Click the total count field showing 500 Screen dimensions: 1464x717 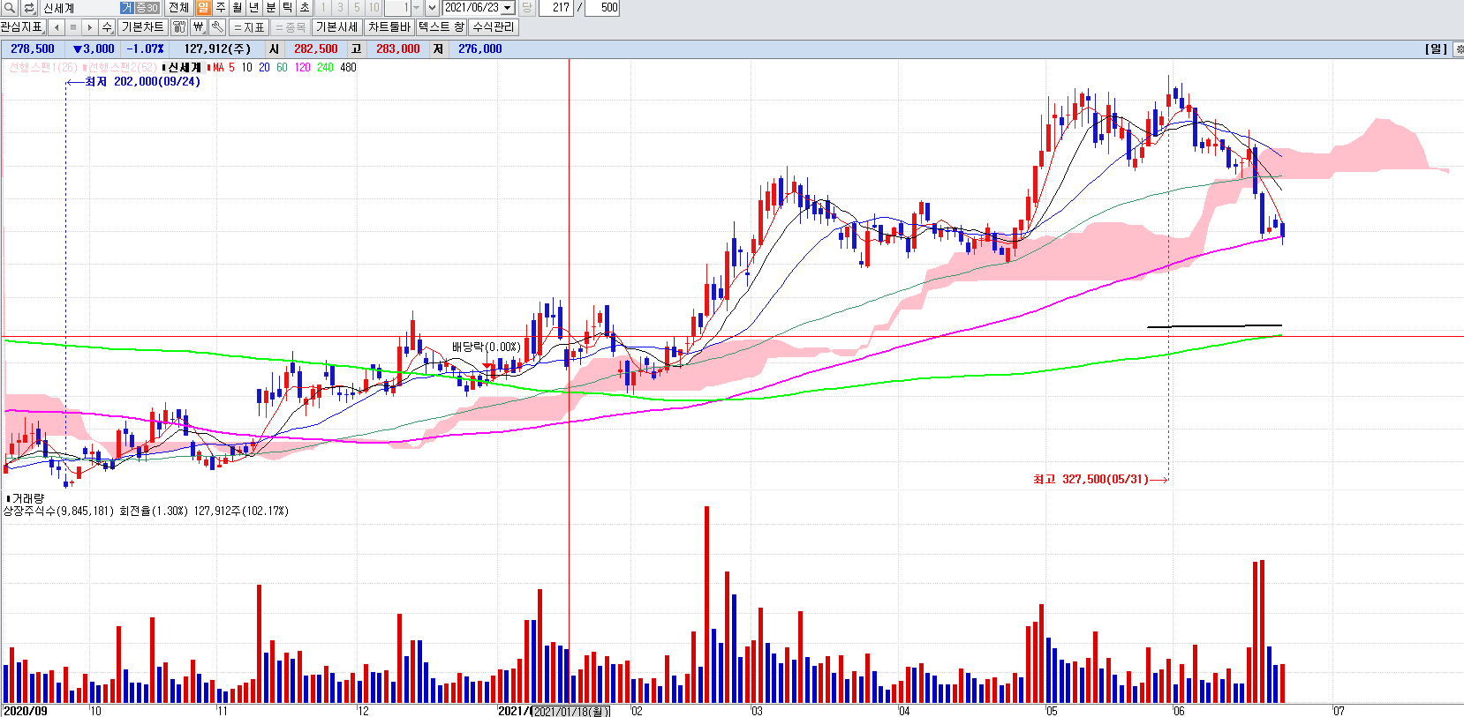(x=602, y=8)
